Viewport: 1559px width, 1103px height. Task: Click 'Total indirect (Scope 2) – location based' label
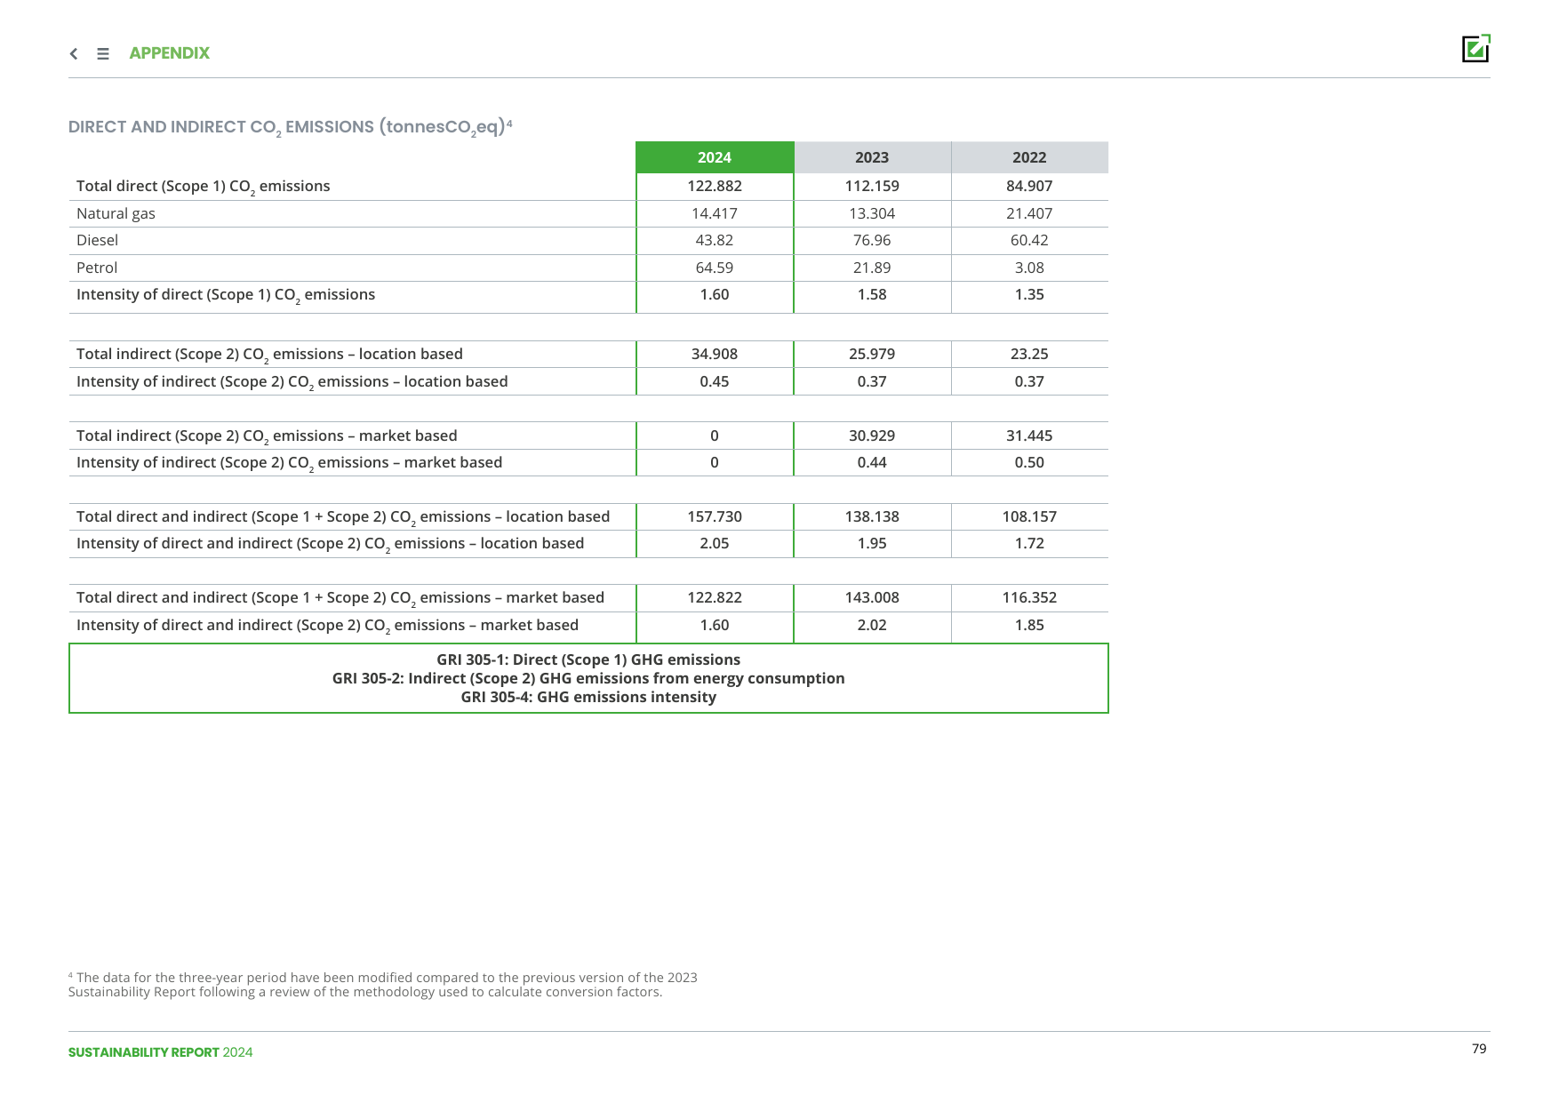(269, 355)
